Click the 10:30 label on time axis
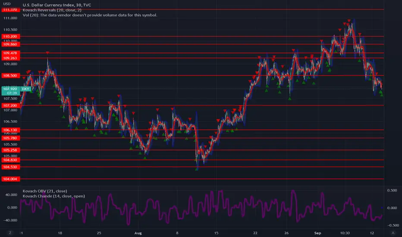The image size is (402, 237). [345, 233]
